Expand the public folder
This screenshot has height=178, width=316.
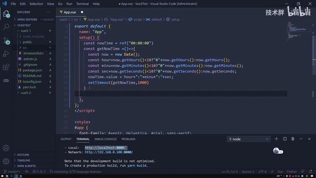[27, 42]
